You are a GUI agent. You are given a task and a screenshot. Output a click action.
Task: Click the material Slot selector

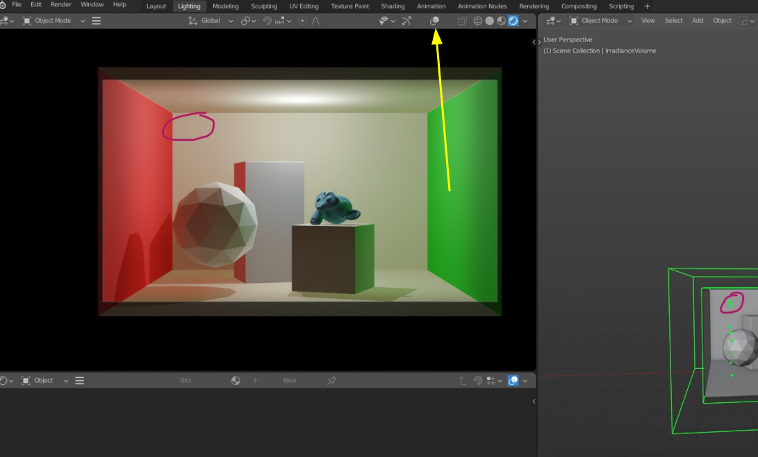[201, 380]
